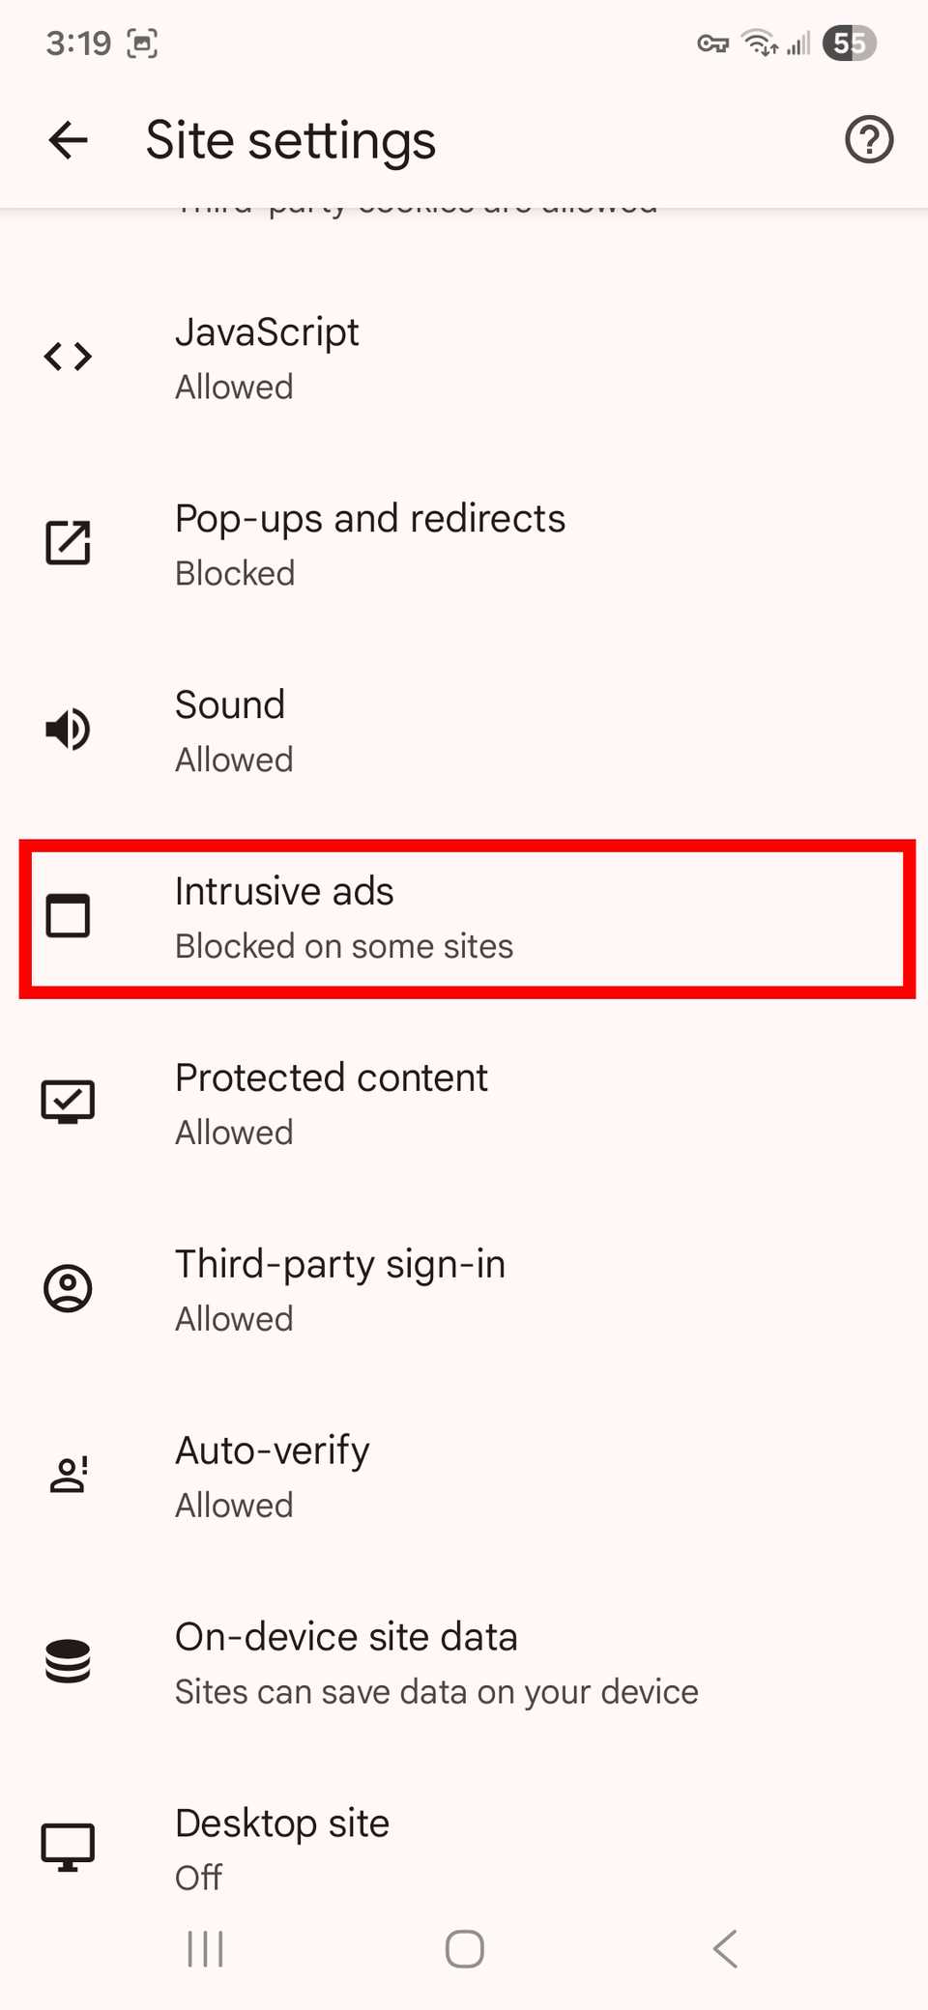Open Third-party sign-in setting

[x=464, y=1290]
